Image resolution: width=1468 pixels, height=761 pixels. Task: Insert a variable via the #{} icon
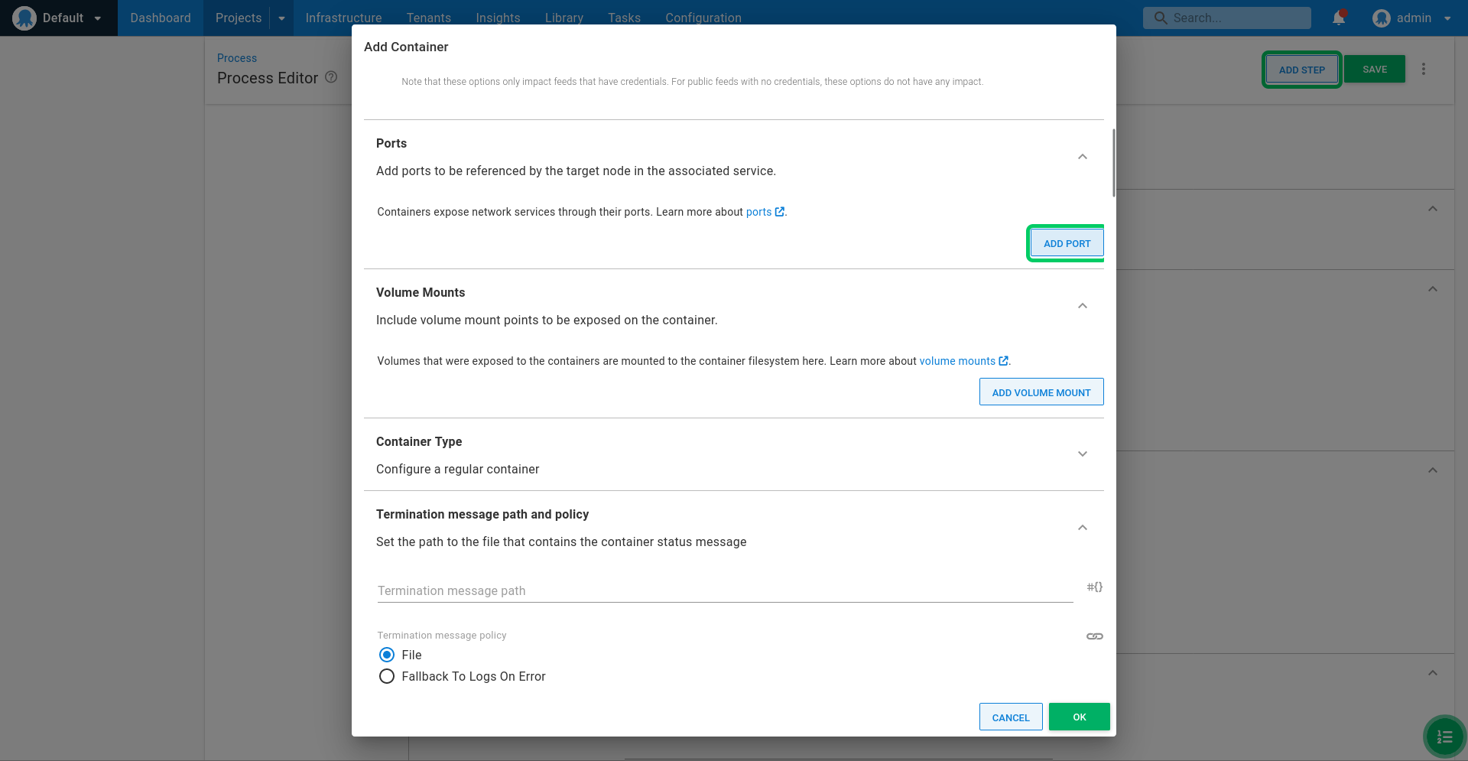pos(1095,587)
